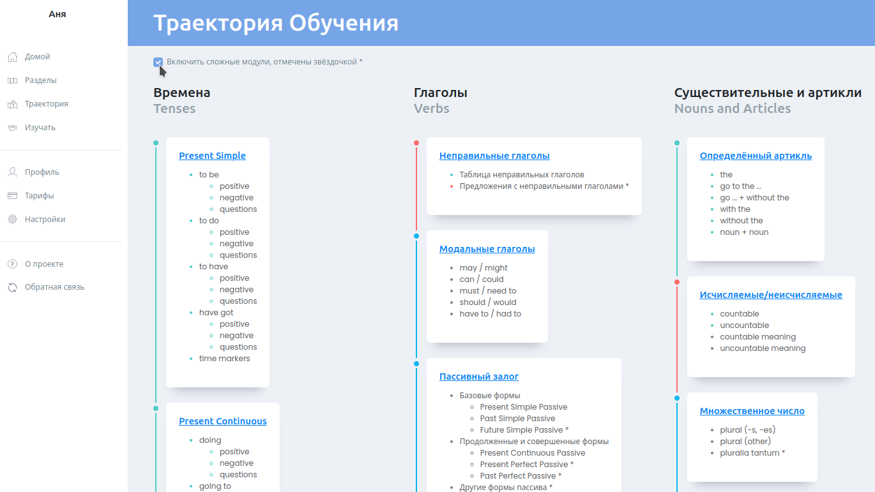Click the Изучать graduation cap icon
The height and width of the screenshot is (492, 875).
pos(12,128)
